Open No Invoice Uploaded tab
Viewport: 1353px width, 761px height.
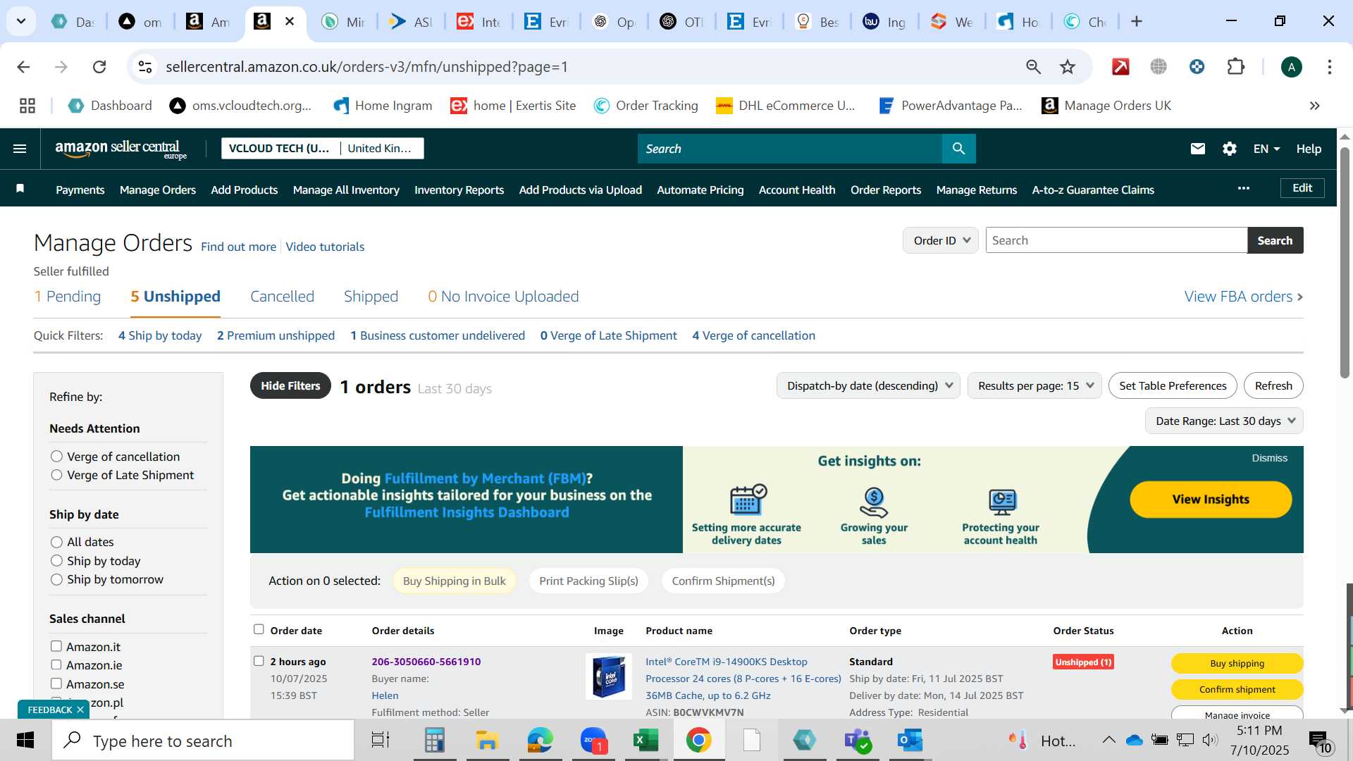pos(503,297)
